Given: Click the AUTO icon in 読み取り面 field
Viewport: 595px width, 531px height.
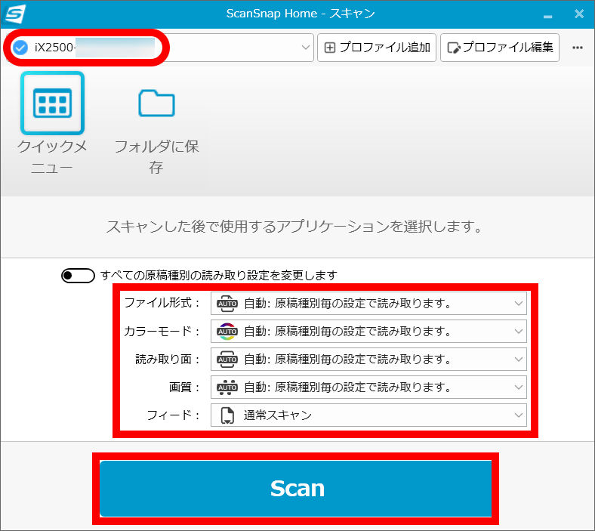Looking at the screenshot, I should [227, 359].
